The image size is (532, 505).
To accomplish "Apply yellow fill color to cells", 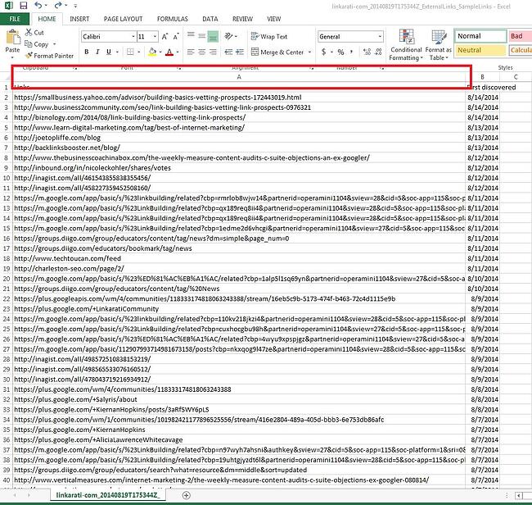I will point(152,52).
